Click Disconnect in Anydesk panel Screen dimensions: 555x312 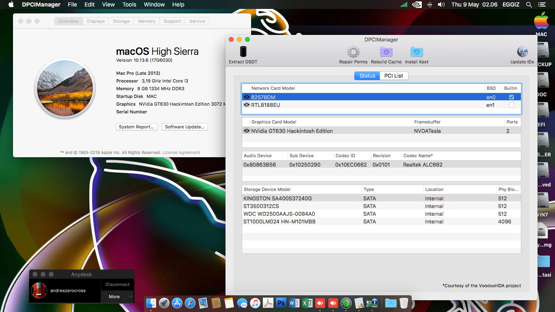pos(117,284)
